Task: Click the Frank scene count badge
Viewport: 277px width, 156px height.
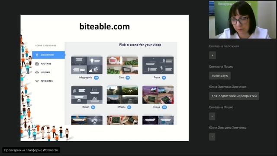Action: click(x=164, y=78)
